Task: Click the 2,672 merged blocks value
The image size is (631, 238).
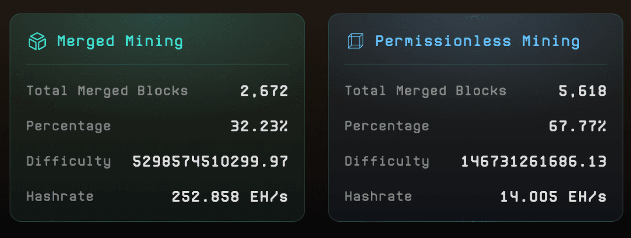Action: 264,91
